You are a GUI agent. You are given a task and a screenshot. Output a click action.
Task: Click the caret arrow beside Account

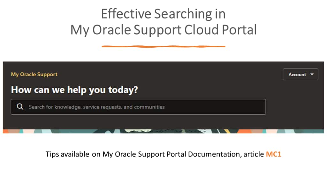click(x=312, y=74)
